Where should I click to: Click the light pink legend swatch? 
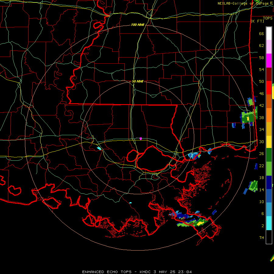[269, 47]
